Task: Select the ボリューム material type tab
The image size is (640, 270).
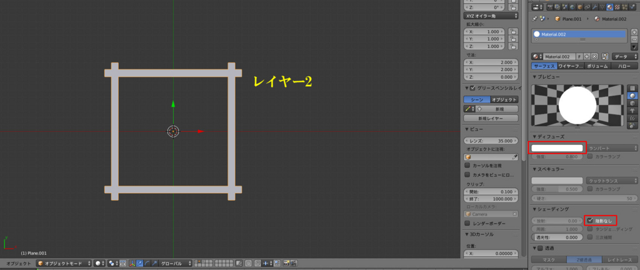Action: [597, 66]
